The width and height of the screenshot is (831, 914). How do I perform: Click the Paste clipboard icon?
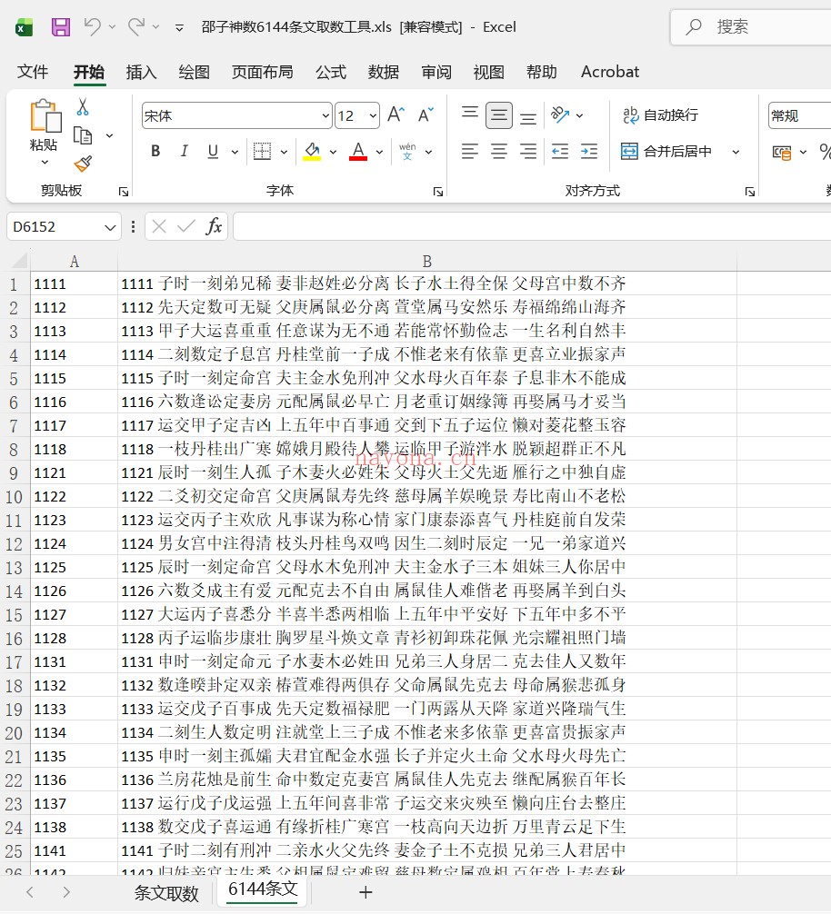click(45, 115)
